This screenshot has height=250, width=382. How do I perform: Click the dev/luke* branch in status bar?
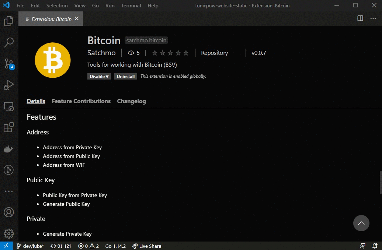point(30,246)
